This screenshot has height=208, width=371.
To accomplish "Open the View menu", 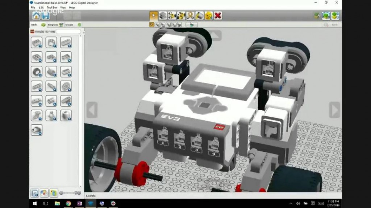I will (63, 8).
